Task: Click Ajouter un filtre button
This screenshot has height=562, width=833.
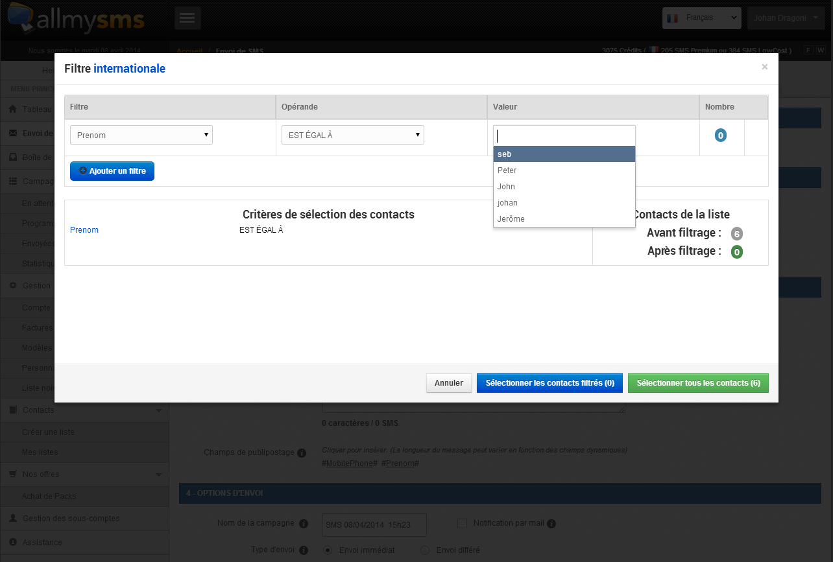Action: point(112,171)
